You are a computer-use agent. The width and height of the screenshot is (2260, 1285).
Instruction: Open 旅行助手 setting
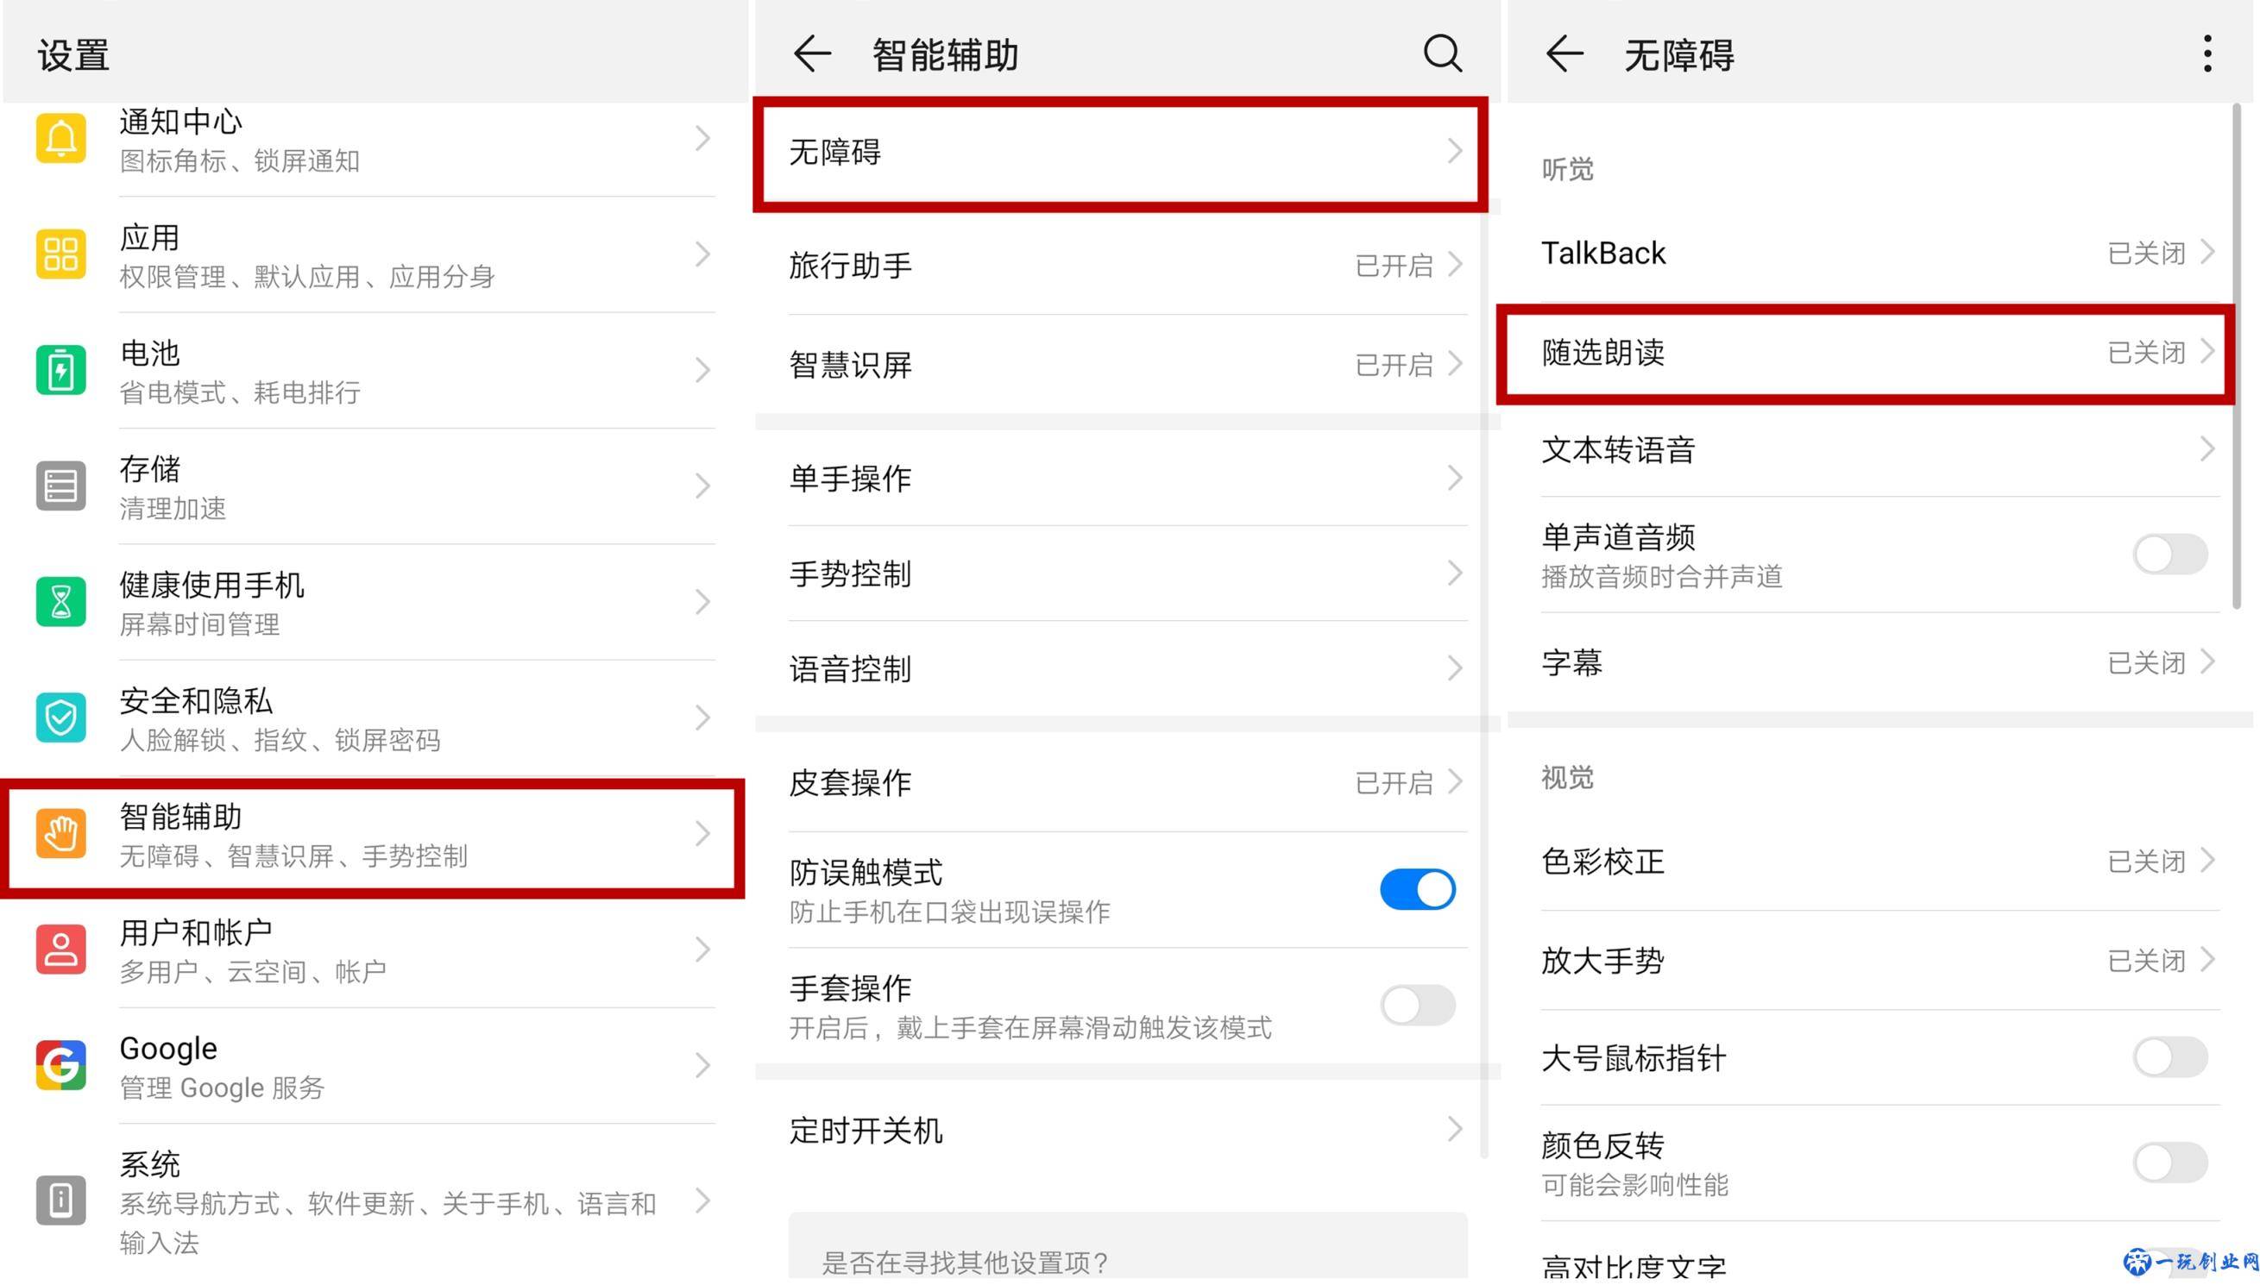[x=1127, y=265]
